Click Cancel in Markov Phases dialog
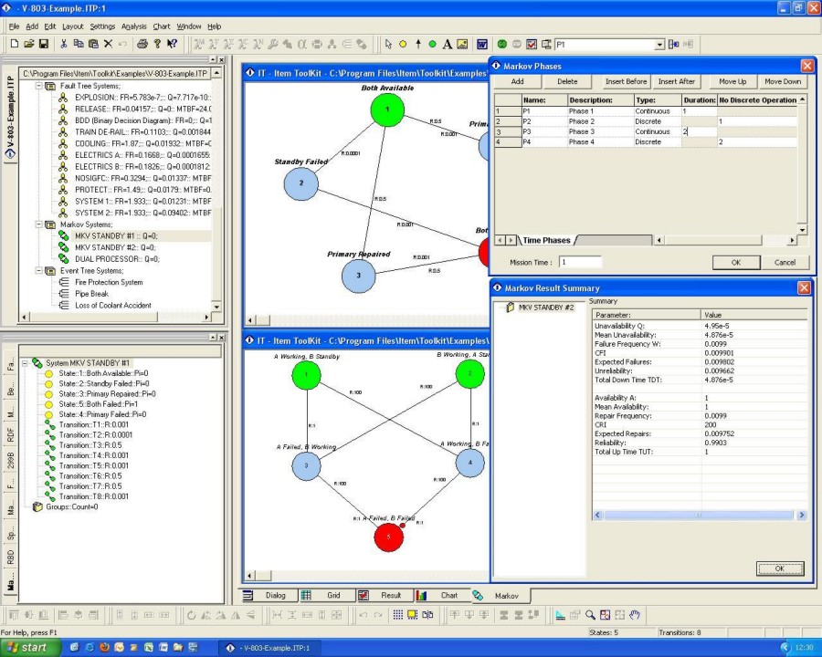 coord(785,263)
